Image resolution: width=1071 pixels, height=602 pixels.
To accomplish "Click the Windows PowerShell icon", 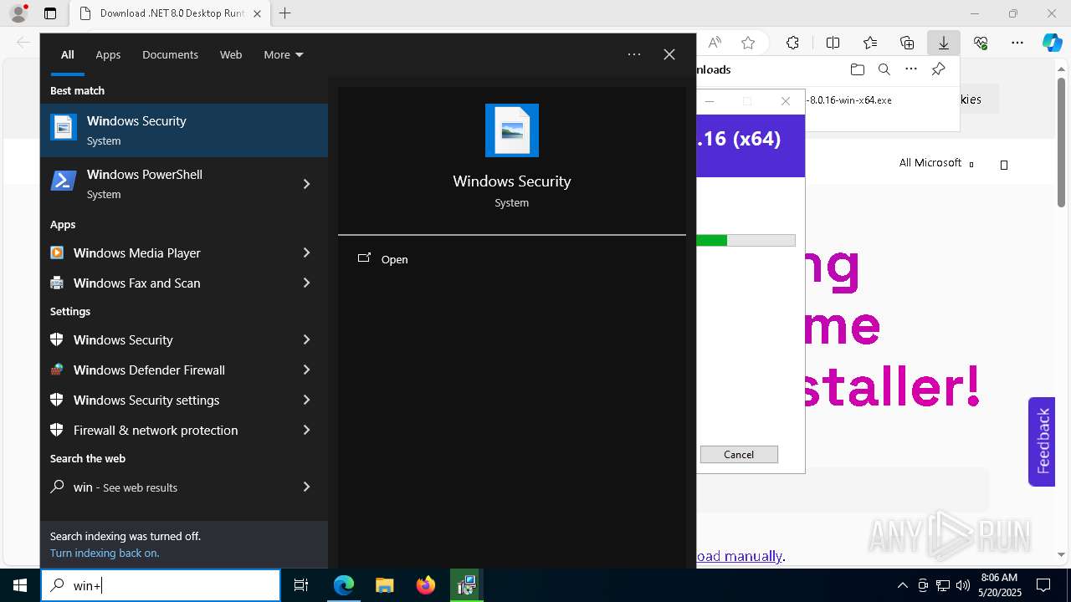I will (x=64, y=181).
